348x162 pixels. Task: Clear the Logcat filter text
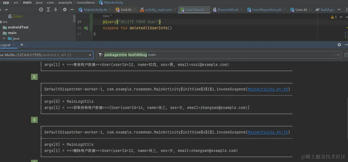[333, 55]
